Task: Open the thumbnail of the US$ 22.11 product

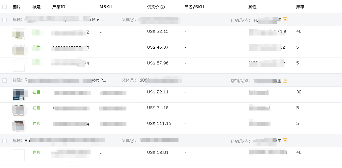Action: [18, 95]
